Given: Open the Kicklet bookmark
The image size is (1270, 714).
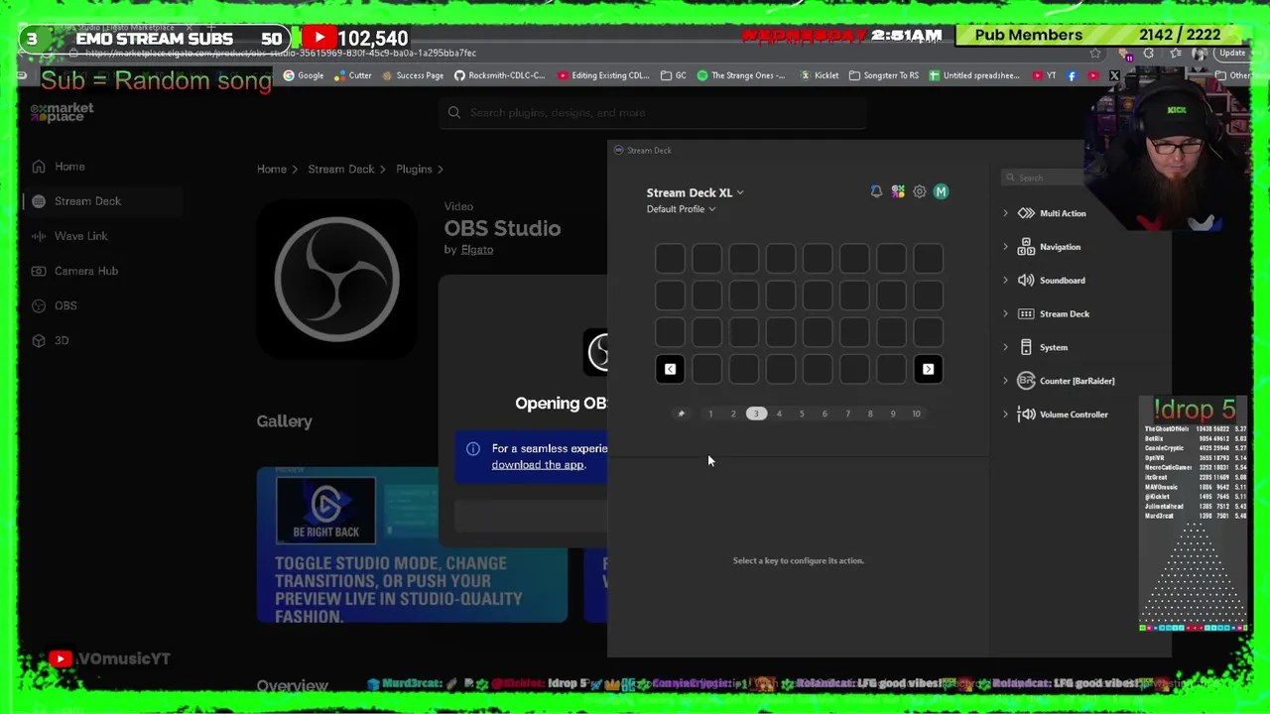Looking at the screenshot, I should tap(820, 75).
